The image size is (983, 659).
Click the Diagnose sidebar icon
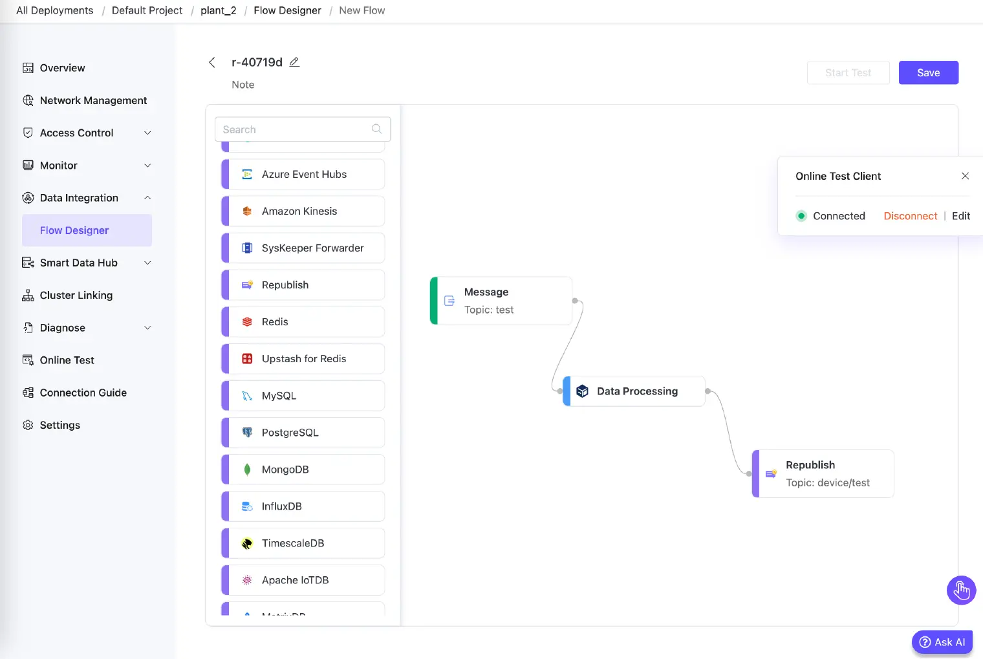pyautogui.click(x=28, y=328)
